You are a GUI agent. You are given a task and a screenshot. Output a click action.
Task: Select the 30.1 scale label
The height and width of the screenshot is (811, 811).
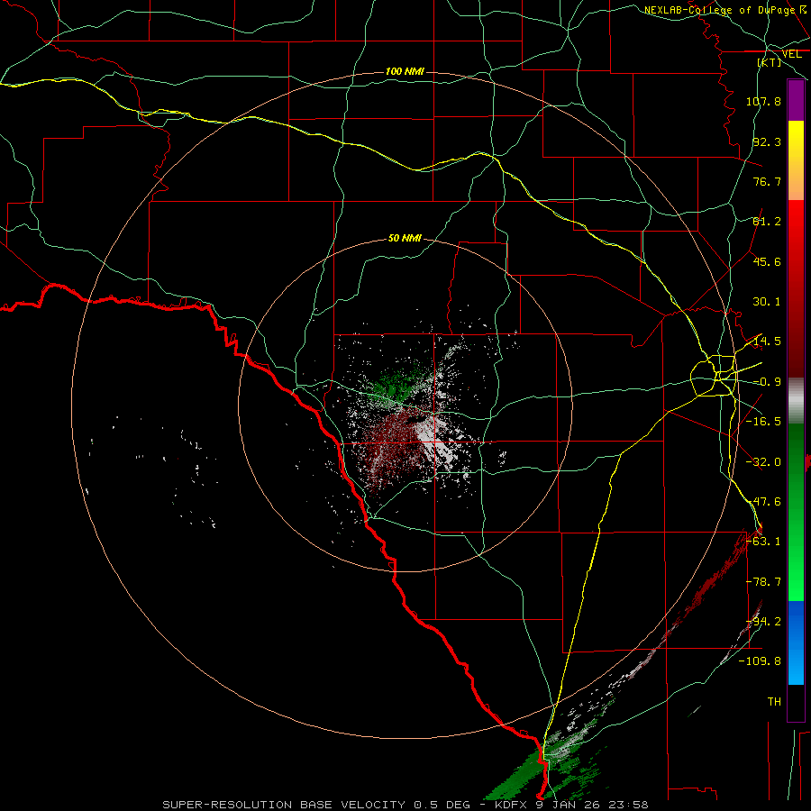click(767, 302)
